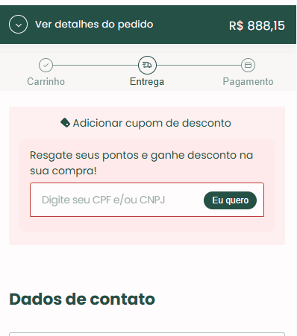
Task: Select the delivery truck step icon
Action: (x=147, y=65)
